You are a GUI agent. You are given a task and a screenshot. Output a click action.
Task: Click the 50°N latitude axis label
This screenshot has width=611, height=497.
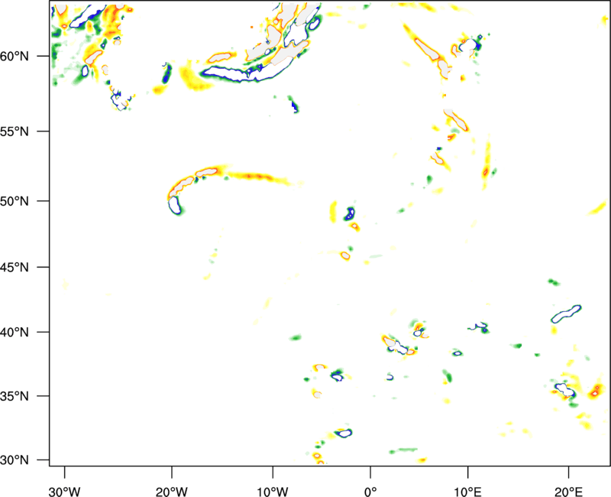coord(15,201)
